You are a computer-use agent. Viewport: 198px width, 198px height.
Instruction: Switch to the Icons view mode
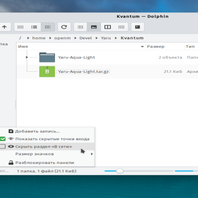[x=20, y=27]
